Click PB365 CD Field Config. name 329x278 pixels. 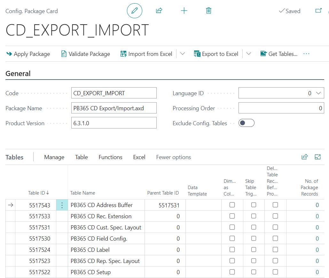pyautogui.click(x=99, y=239)
